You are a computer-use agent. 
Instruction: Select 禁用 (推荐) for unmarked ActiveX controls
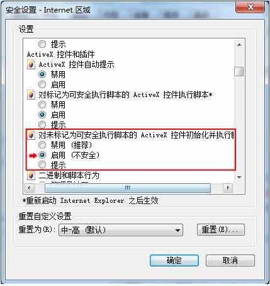42,145
